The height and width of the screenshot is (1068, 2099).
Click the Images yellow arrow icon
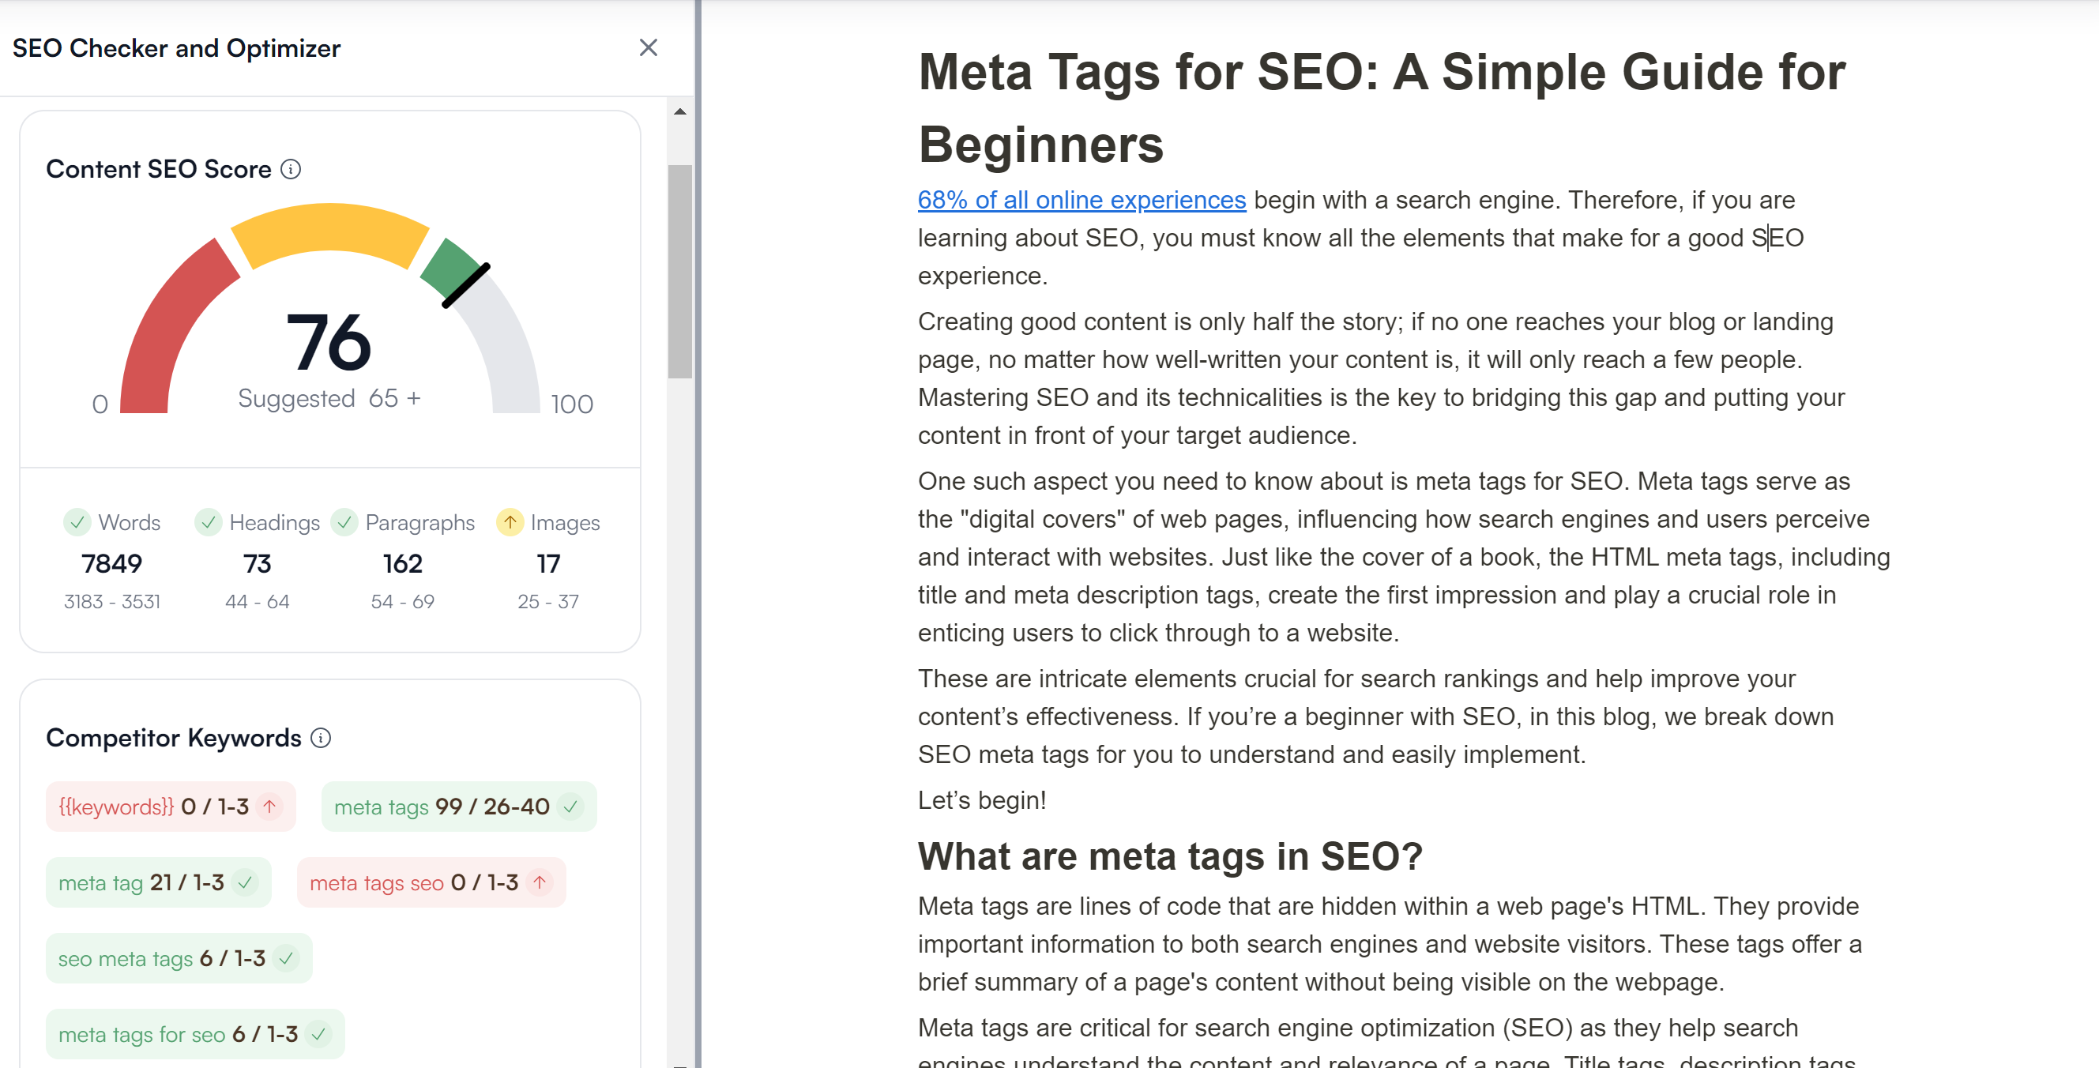(510, 522)
